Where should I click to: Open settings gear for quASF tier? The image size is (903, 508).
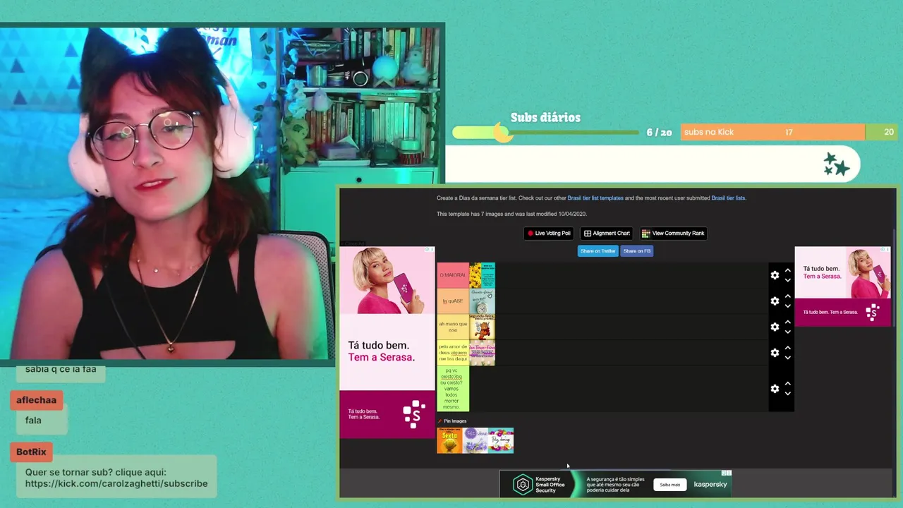tap(775, 301)
